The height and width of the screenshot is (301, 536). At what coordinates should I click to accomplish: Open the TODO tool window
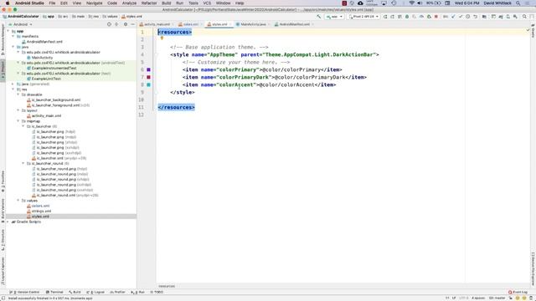157,292
